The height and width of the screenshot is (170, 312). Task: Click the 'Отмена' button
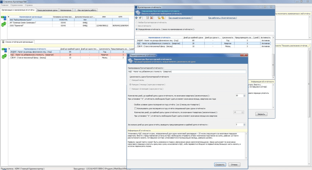click(234, 165)
